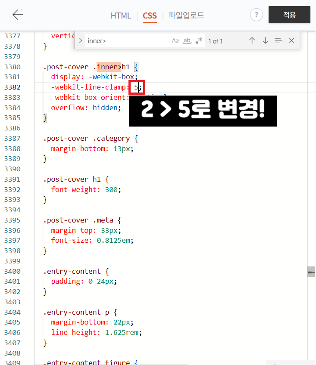Go to next match arrow

coord(266,40)
